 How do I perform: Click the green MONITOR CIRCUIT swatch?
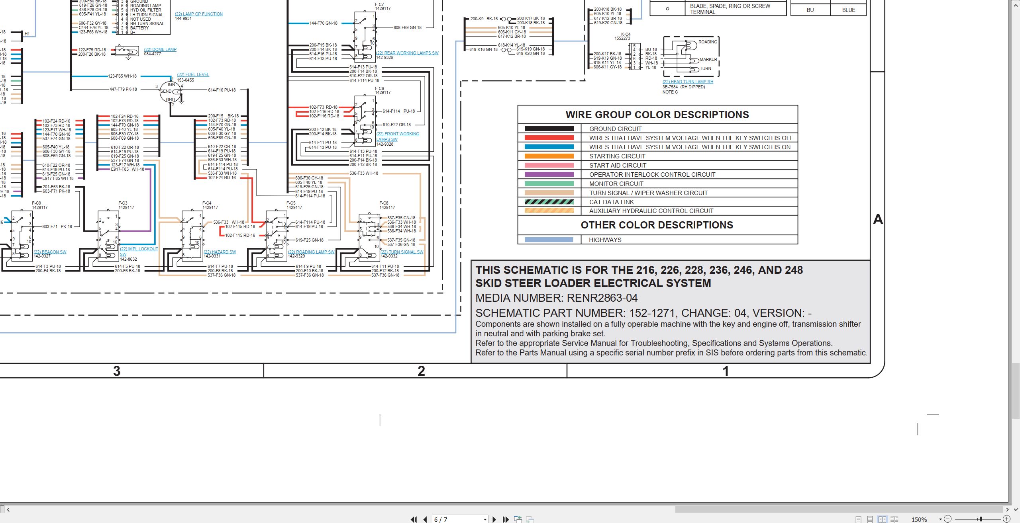pos(549,183)
